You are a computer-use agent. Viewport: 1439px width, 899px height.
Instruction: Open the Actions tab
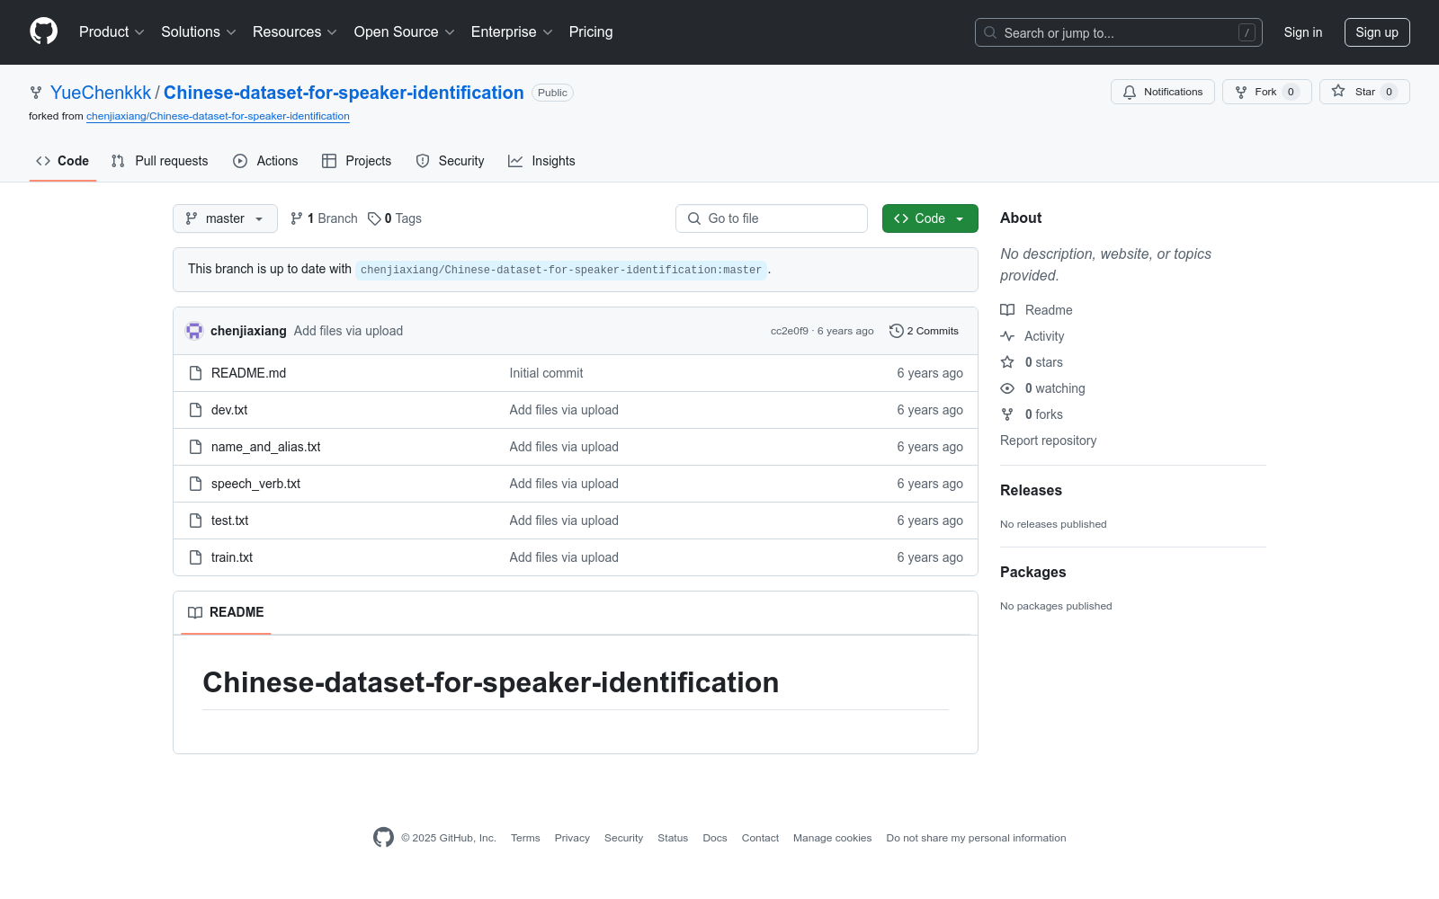point(265,161)
